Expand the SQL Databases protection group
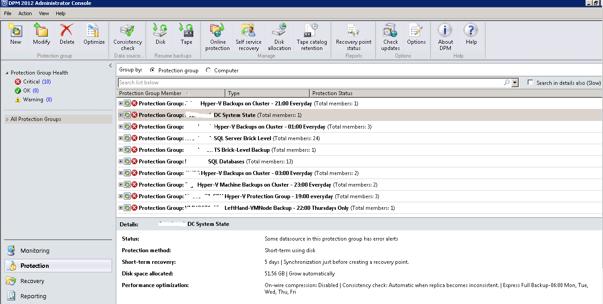 click(x=121, y=161)
